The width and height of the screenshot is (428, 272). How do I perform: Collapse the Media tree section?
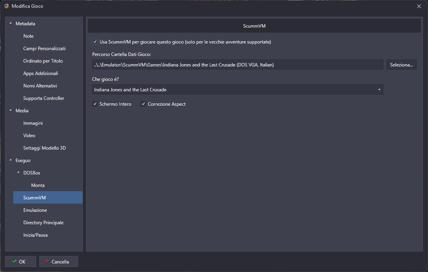click(x=11, y=111)
